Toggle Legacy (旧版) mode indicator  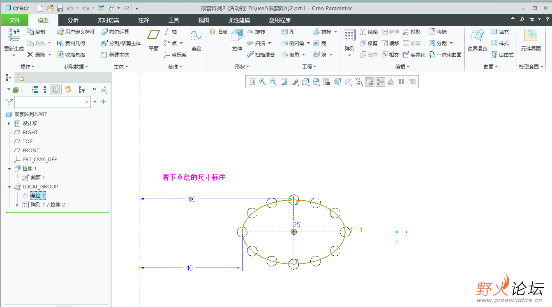tap(218, 32)
